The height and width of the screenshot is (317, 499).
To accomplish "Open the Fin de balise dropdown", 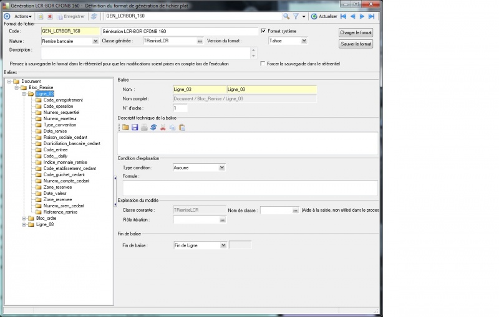I will pos(223,245).
